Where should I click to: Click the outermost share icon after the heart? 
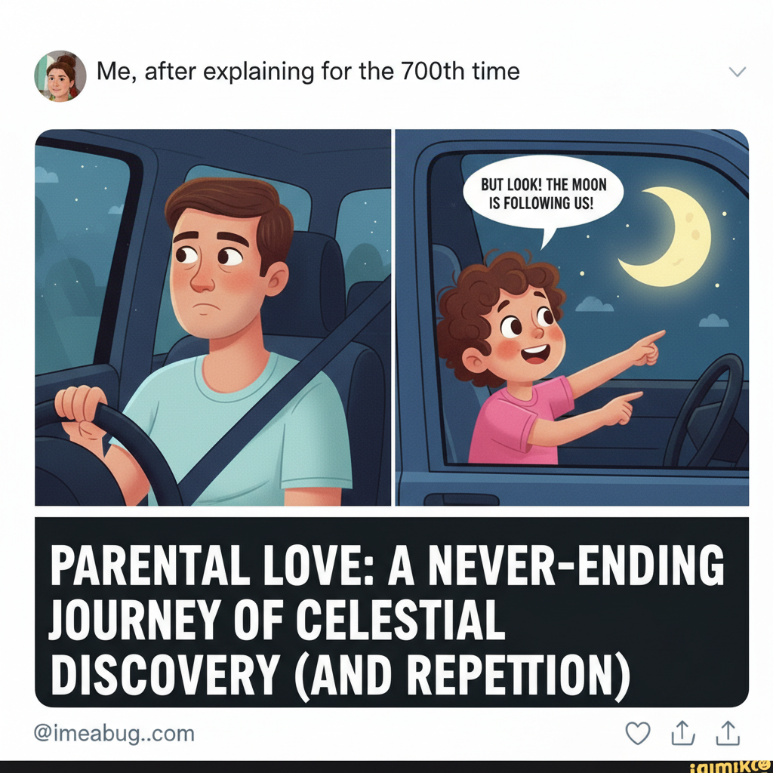point(728,733)
